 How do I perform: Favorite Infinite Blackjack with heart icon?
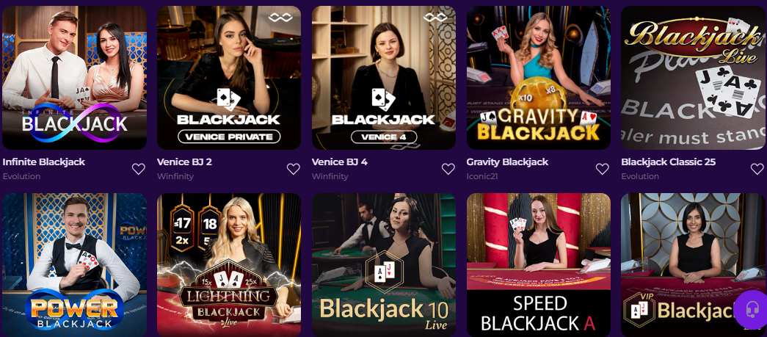pos(139,169)
